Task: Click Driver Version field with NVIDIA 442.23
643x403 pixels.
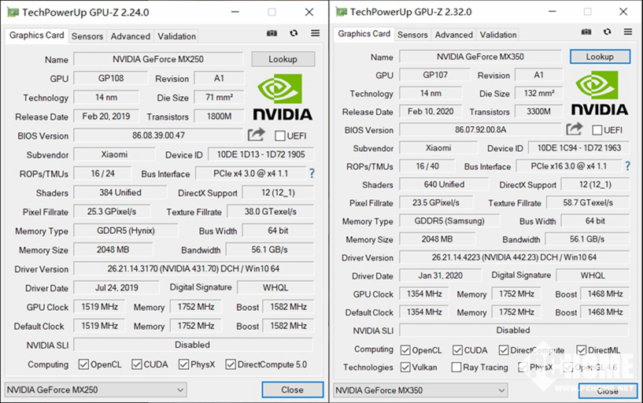Action: coord(514,257)
